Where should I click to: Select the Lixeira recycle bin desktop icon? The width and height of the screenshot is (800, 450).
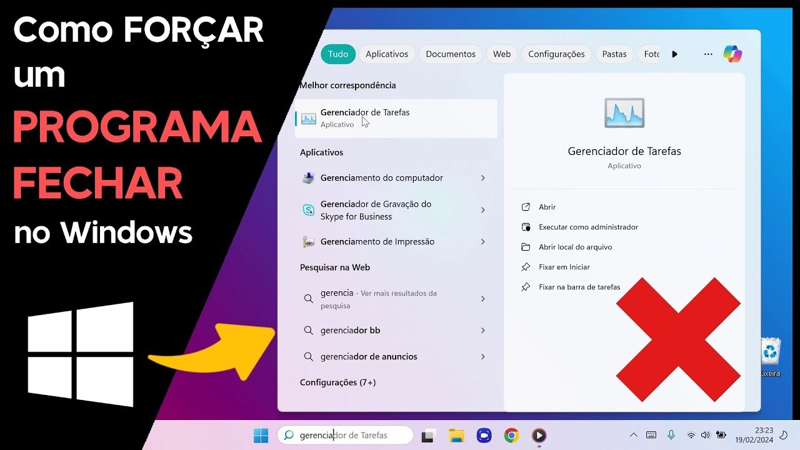(771, 357)
